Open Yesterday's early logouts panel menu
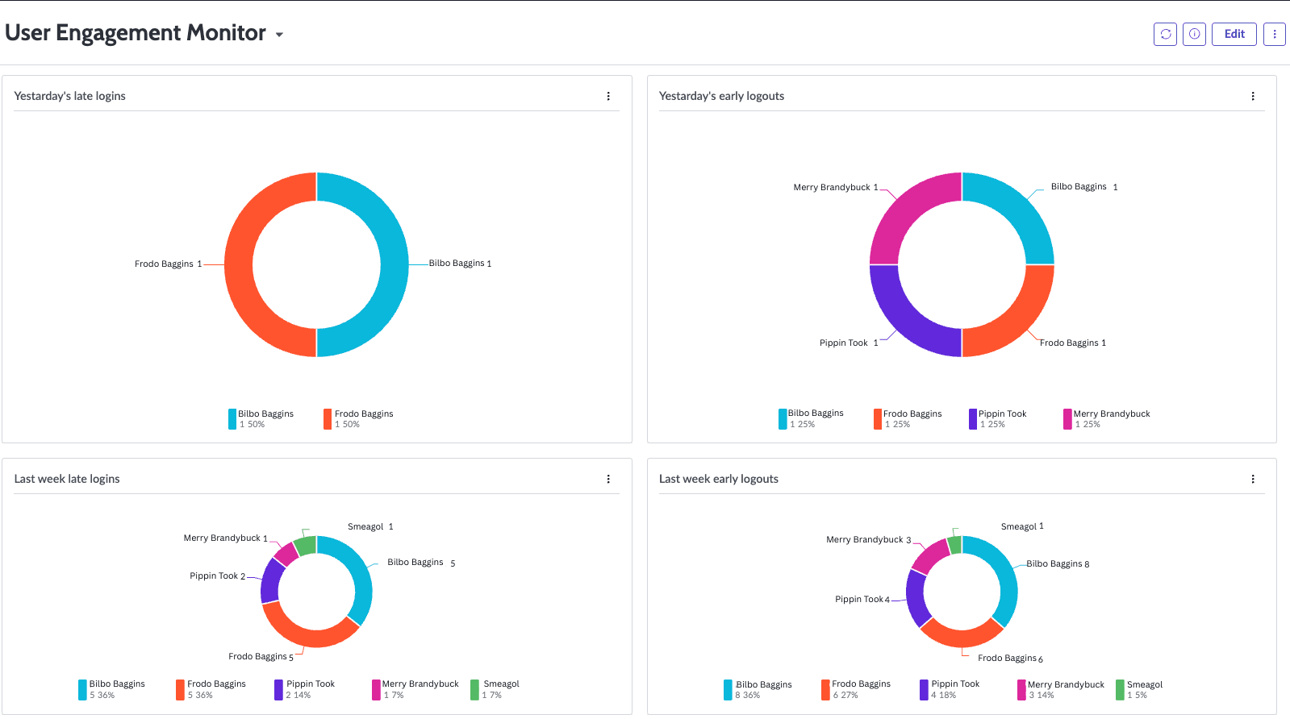 coord(1252,96)
